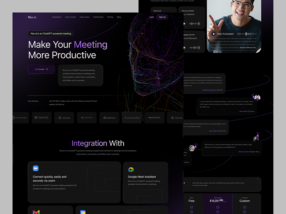Click the Vitalii Romanchenko name link

[209, 90]
